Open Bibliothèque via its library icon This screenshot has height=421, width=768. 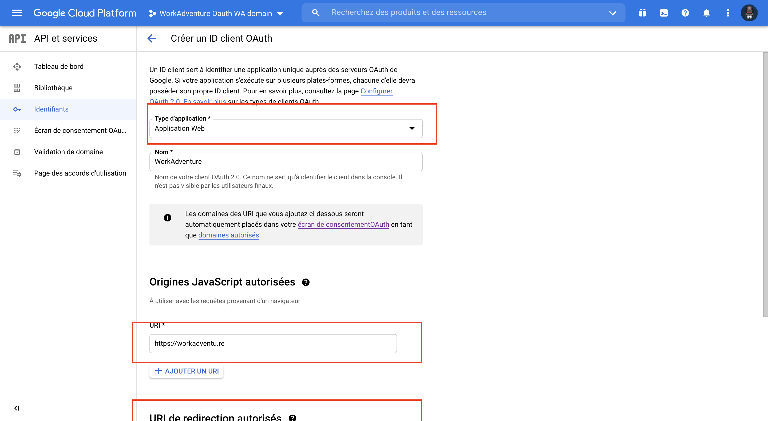pyautogui.click(x=17, y=88)
